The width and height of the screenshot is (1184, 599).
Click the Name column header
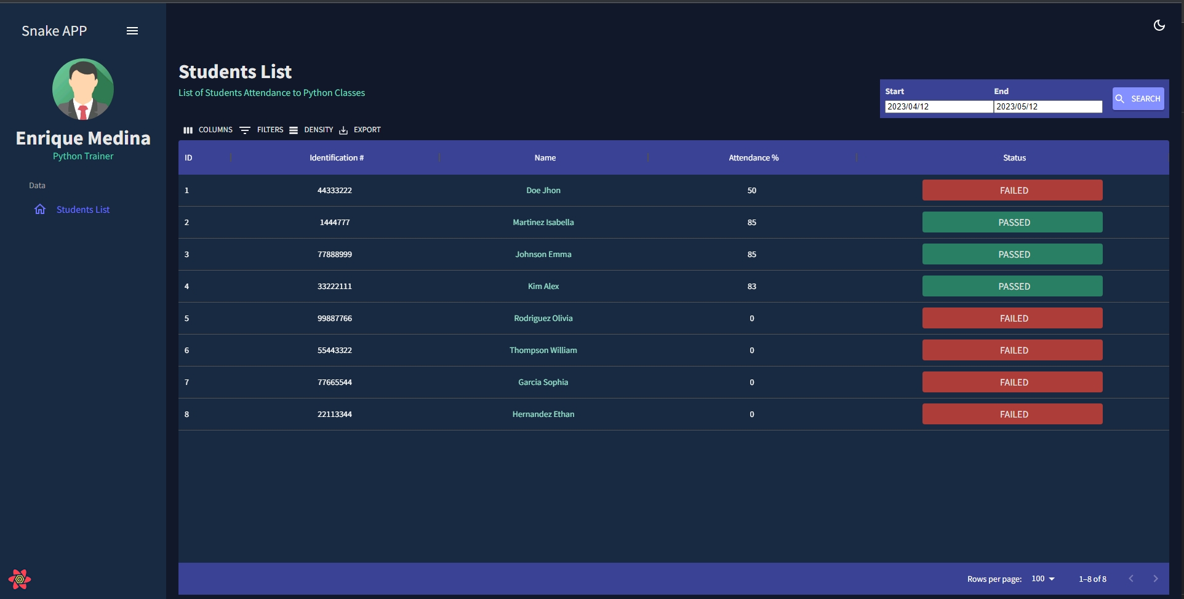(544, 157)
